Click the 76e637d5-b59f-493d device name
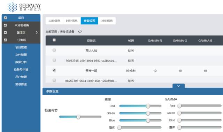 pos(91,61)
